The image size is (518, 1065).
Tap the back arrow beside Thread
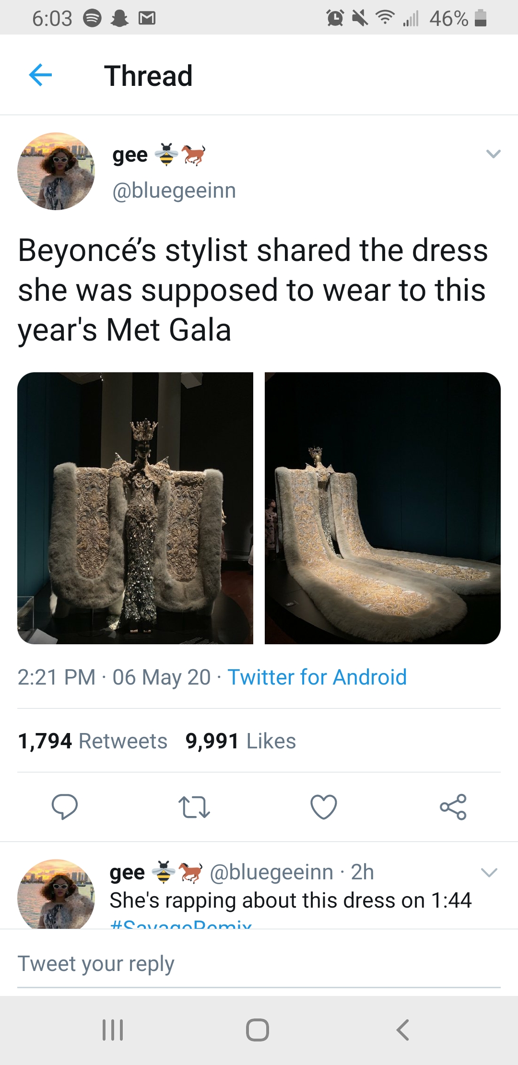pos(40,75)
